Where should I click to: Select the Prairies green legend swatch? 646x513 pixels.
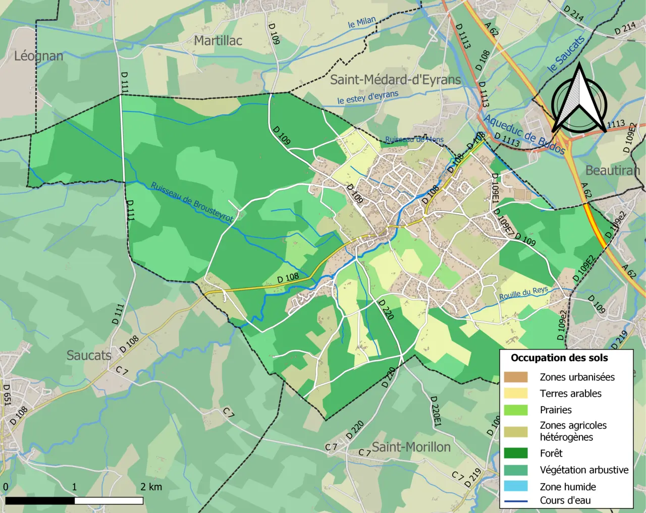[x=516, y=410]
